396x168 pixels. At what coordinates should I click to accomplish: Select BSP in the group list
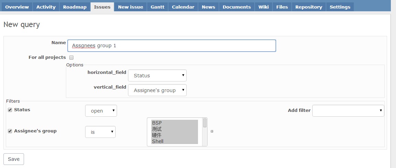pyautogui.click(x=175, y=122)
